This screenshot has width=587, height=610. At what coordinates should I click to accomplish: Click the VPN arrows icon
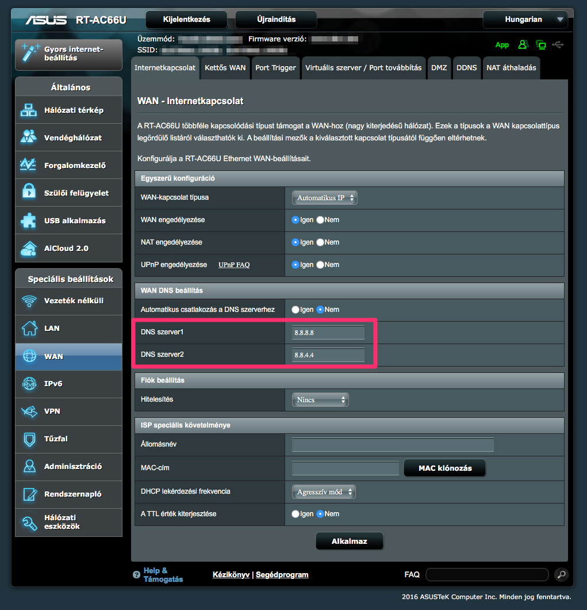29,411
